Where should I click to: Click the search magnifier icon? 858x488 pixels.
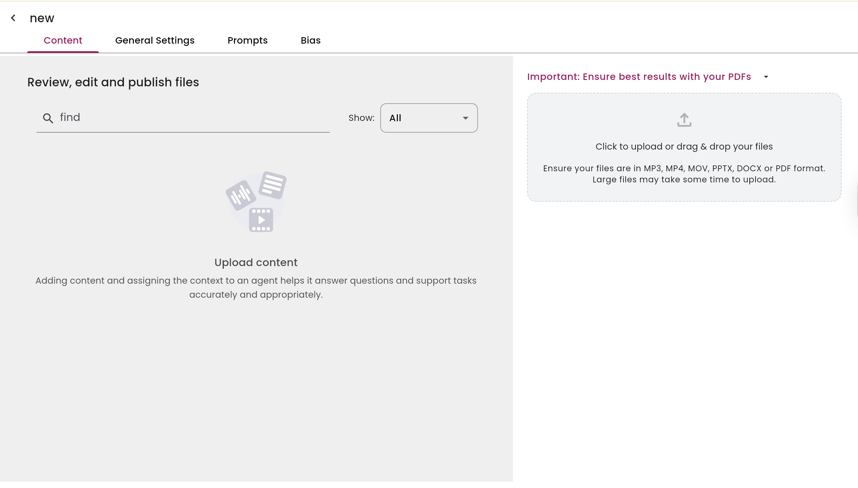tap(48, 118)
